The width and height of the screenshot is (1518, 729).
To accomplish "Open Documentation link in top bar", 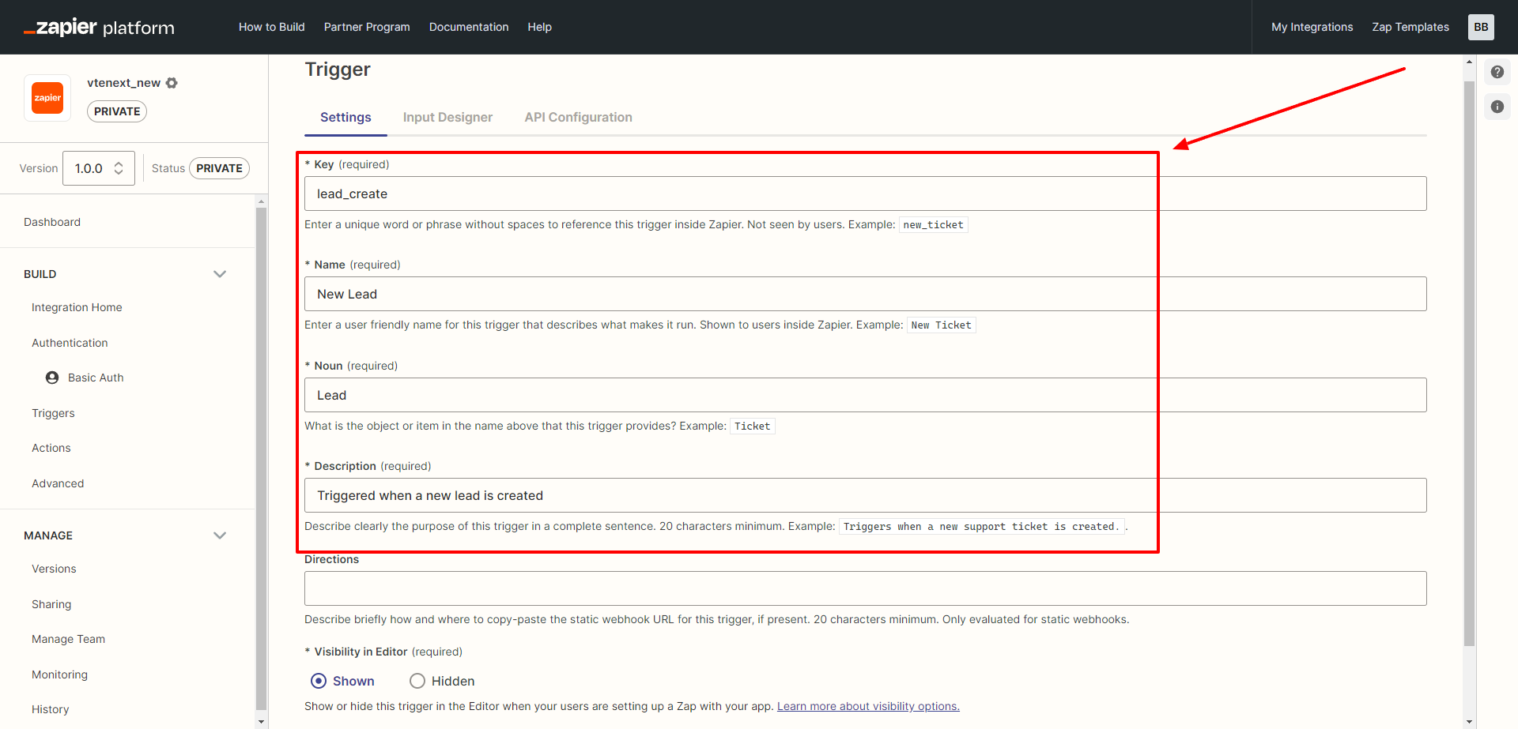I will [469, 27].
